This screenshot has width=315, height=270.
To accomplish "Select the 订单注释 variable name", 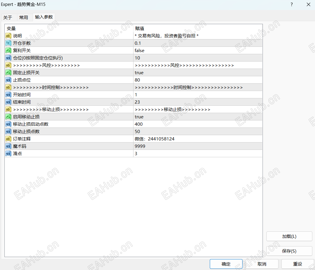I will tap(22, 139).
